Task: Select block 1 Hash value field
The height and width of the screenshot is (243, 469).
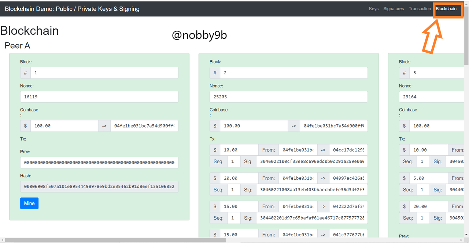Action: 99,187
